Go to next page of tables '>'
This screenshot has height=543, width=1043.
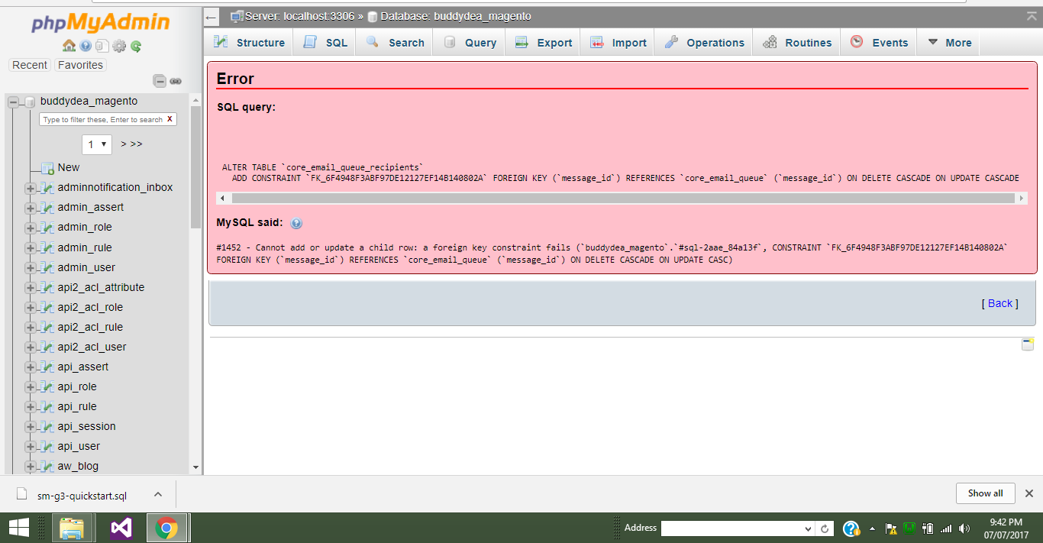coord(124,144)
